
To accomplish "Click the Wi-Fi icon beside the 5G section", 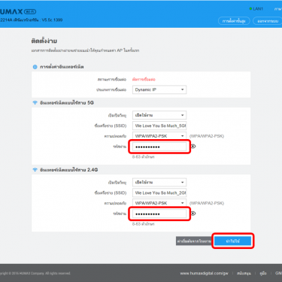I will [x=35, y=103].
